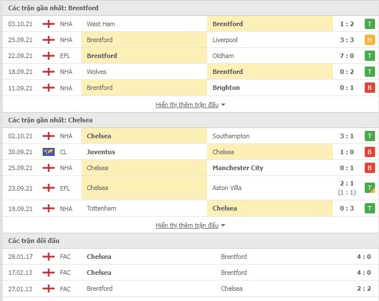Viewport: 379px width, 301px height.
Task: Click green T badge on Tottenham vs Chelsea row
Action: tap(369, 208)
